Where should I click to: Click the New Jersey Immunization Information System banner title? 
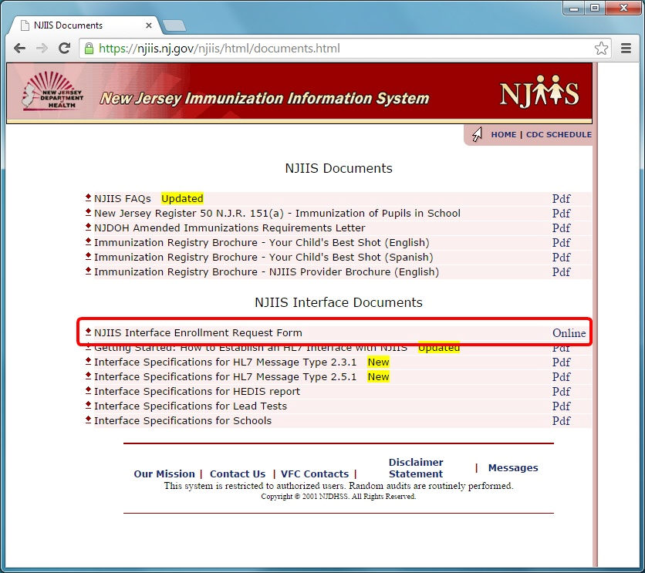265,99
